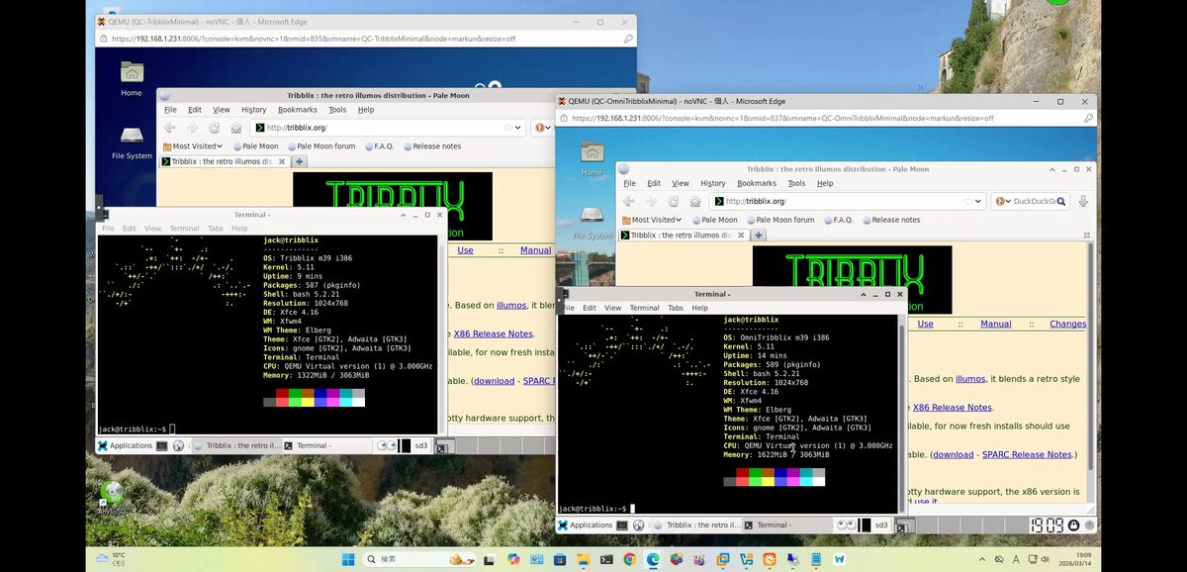
Task: Open new tab in OmniTribblixMinimal window's Pale Moon
Action: pos(759,235)
